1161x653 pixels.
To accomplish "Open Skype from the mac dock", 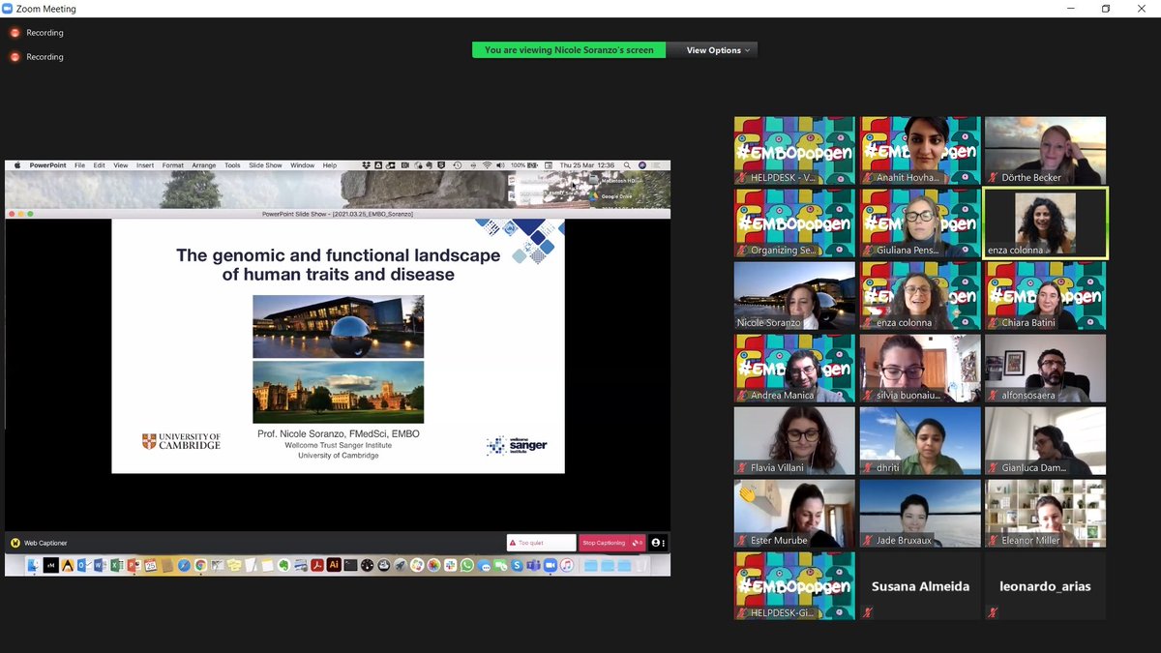I will click(517, 565).
